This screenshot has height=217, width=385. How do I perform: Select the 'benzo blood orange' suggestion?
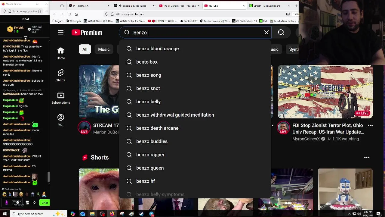(195, 49)
